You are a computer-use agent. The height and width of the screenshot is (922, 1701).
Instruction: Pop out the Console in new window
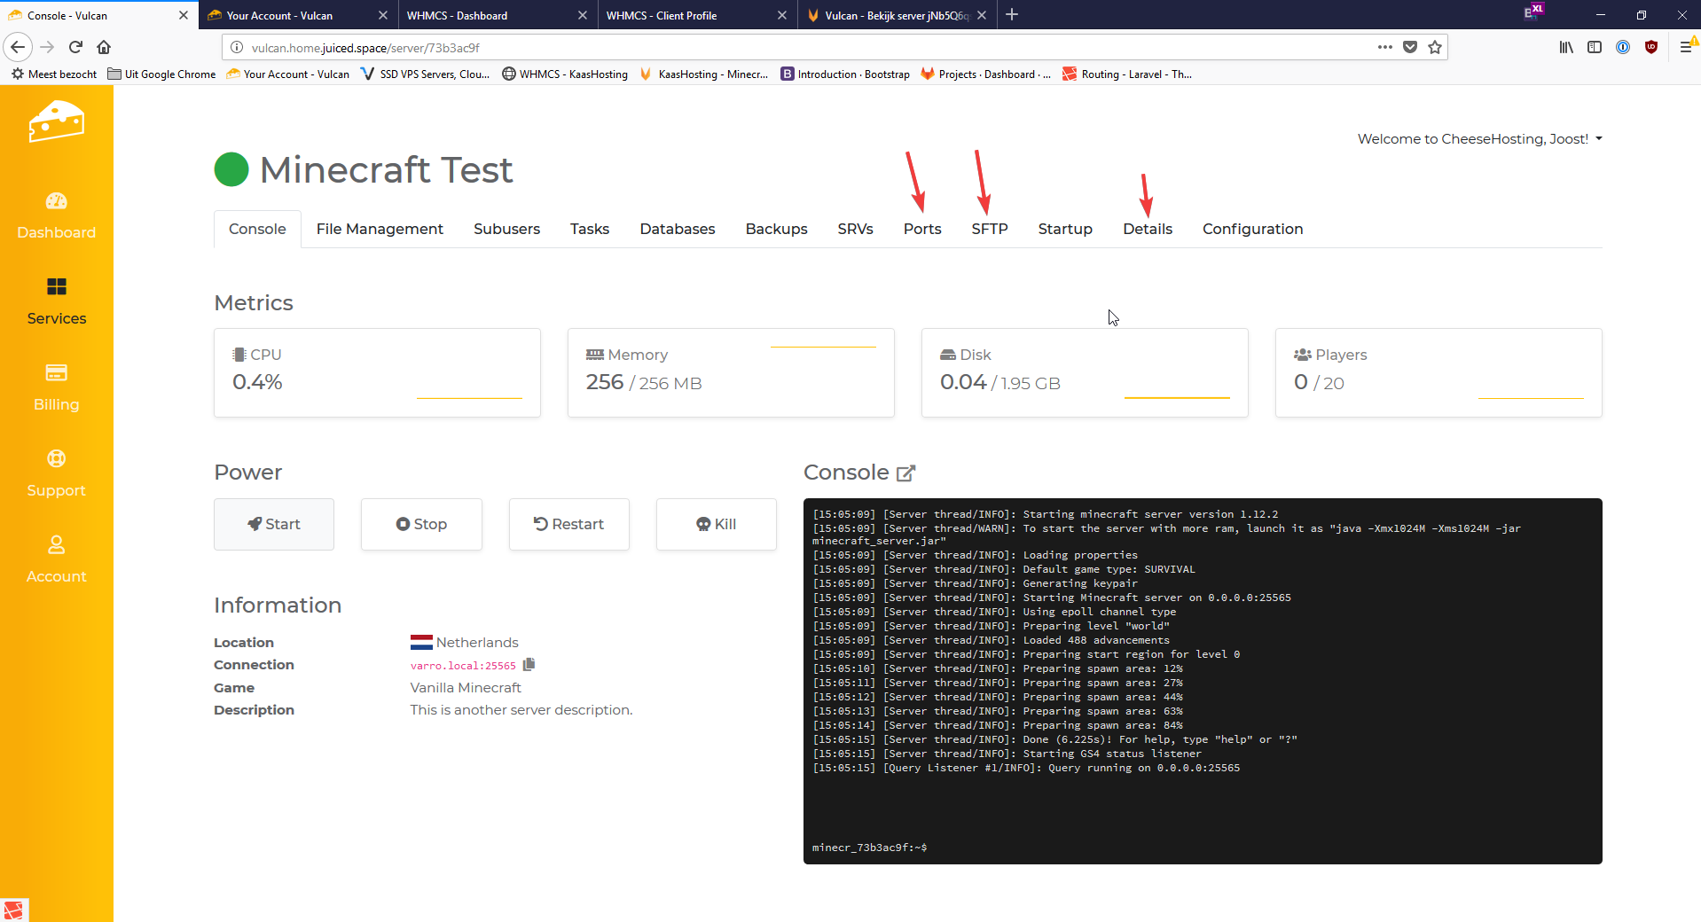coord(905,473)
